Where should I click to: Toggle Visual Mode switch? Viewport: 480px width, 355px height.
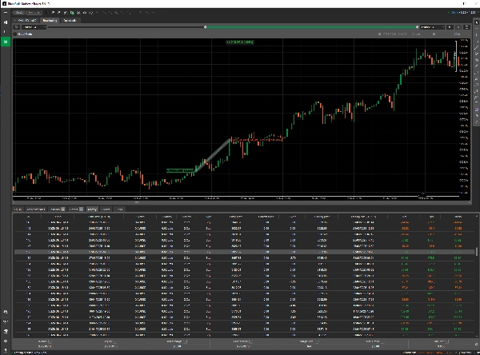pyautogui.click(x=15, y=34)
